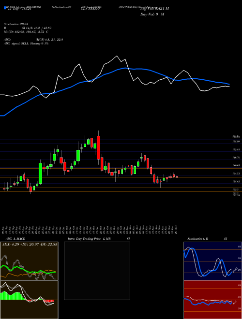Screen dimensions: 242x319
Task: Open the red RSI chart panel
Action: (x=212, y=300)
